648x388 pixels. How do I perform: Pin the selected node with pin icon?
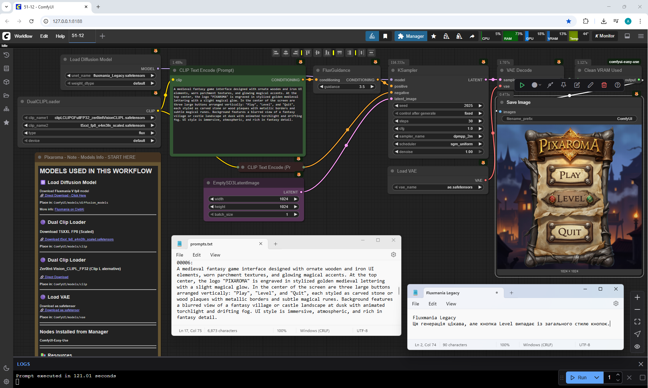[563, 85]
